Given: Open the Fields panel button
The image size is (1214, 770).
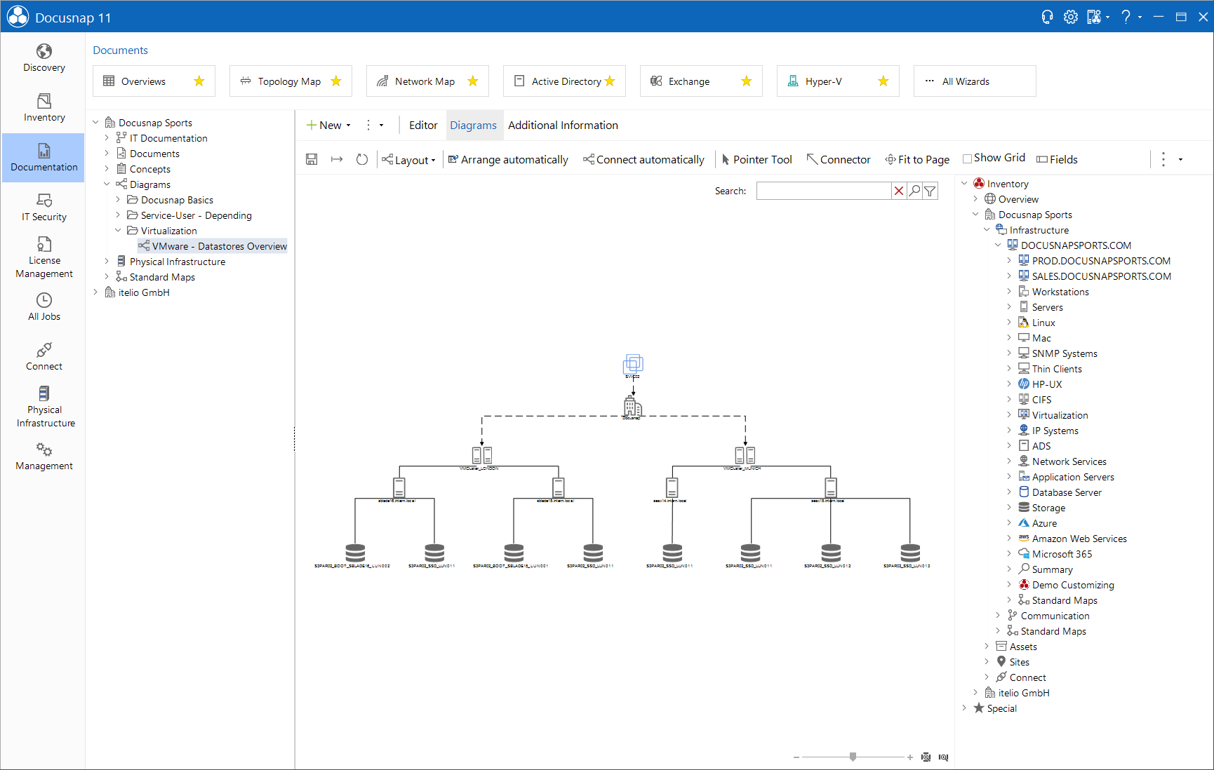Looking at the screenshot, I should [1057, 160].
